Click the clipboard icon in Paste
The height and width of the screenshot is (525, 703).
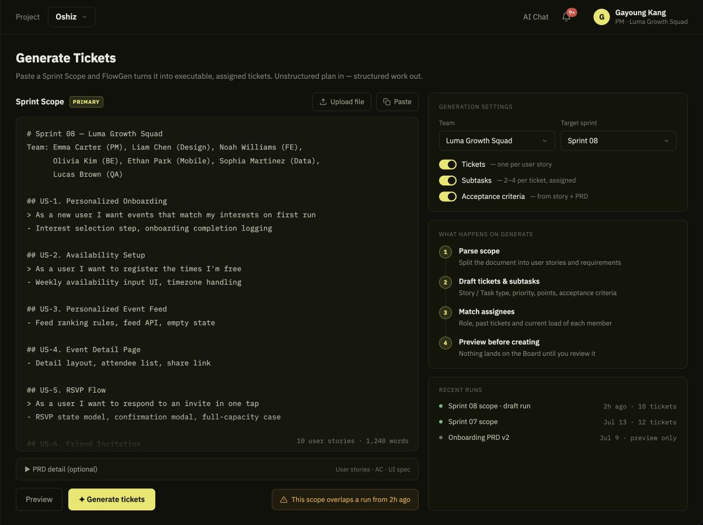coord(387,101)
